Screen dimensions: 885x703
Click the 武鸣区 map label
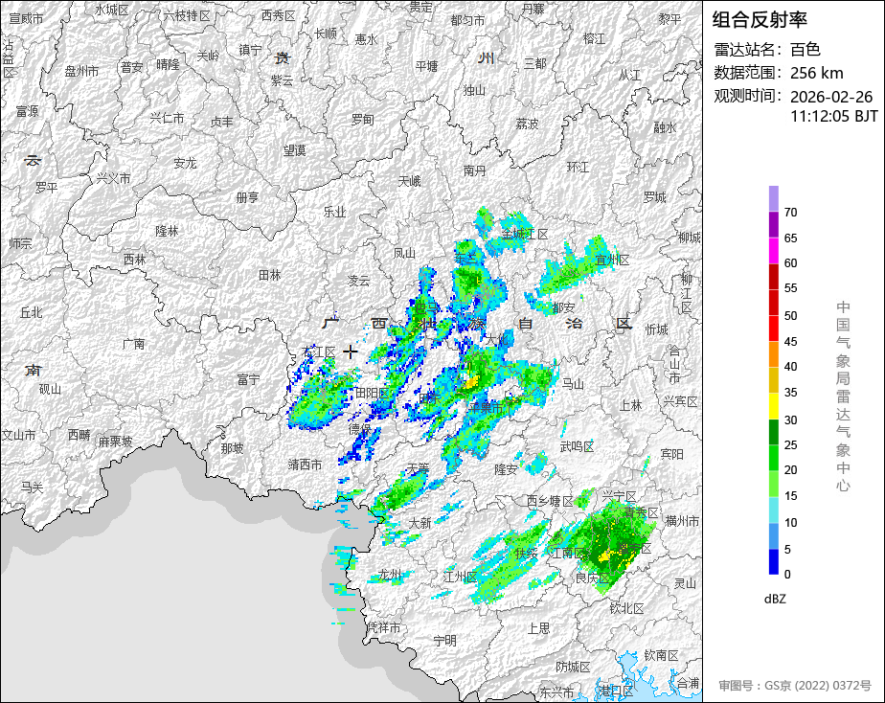(x=577, y=446)
